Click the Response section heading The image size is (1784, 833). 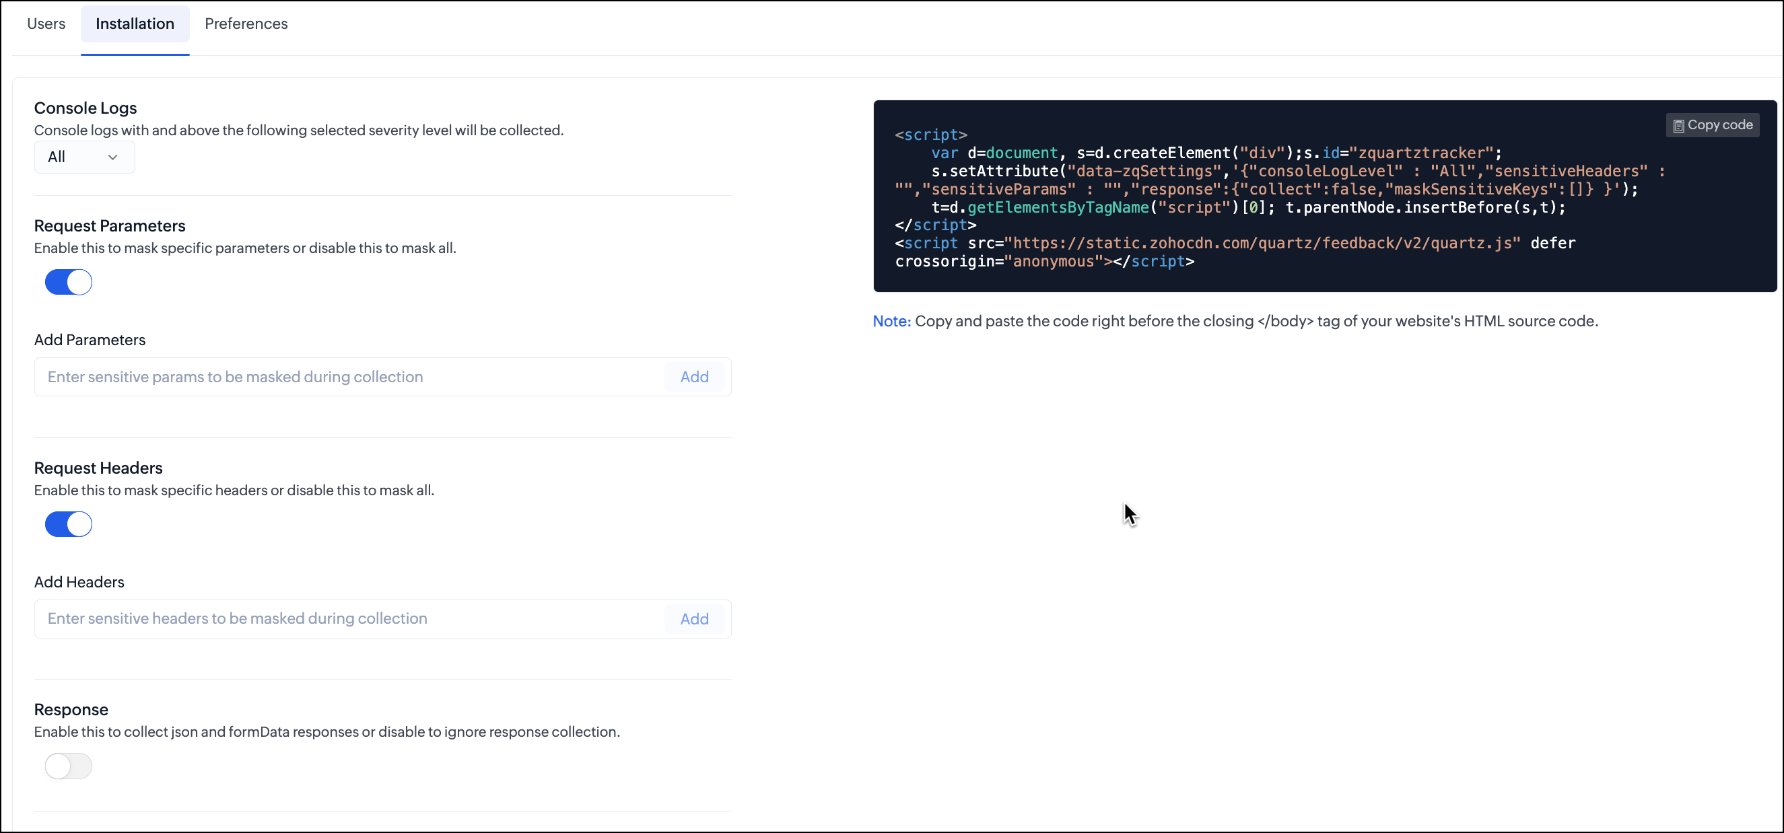click(x=71, y=710)
